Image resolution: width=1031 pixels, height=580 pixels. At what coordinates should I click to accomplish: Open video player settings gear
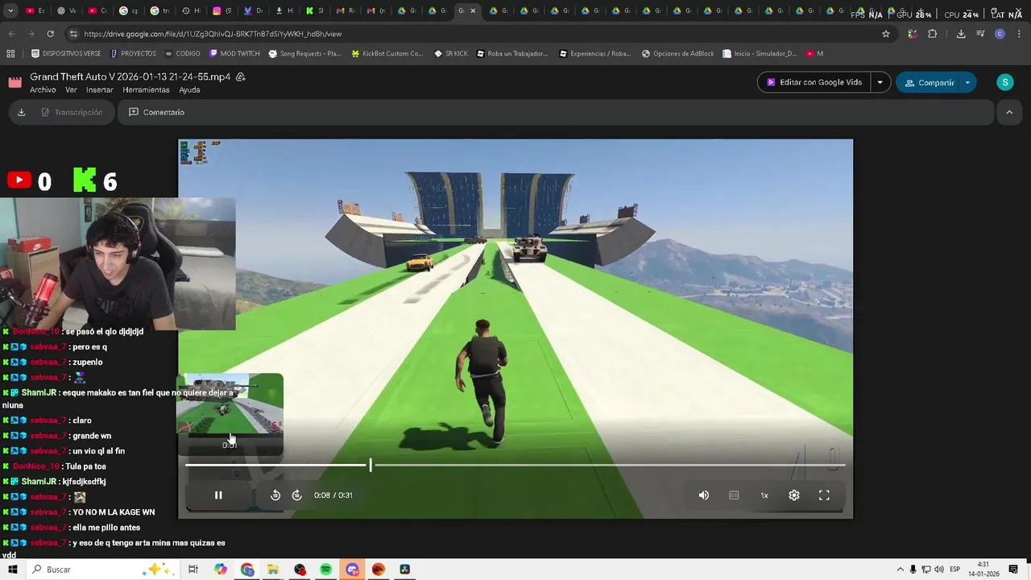[794, 495]
